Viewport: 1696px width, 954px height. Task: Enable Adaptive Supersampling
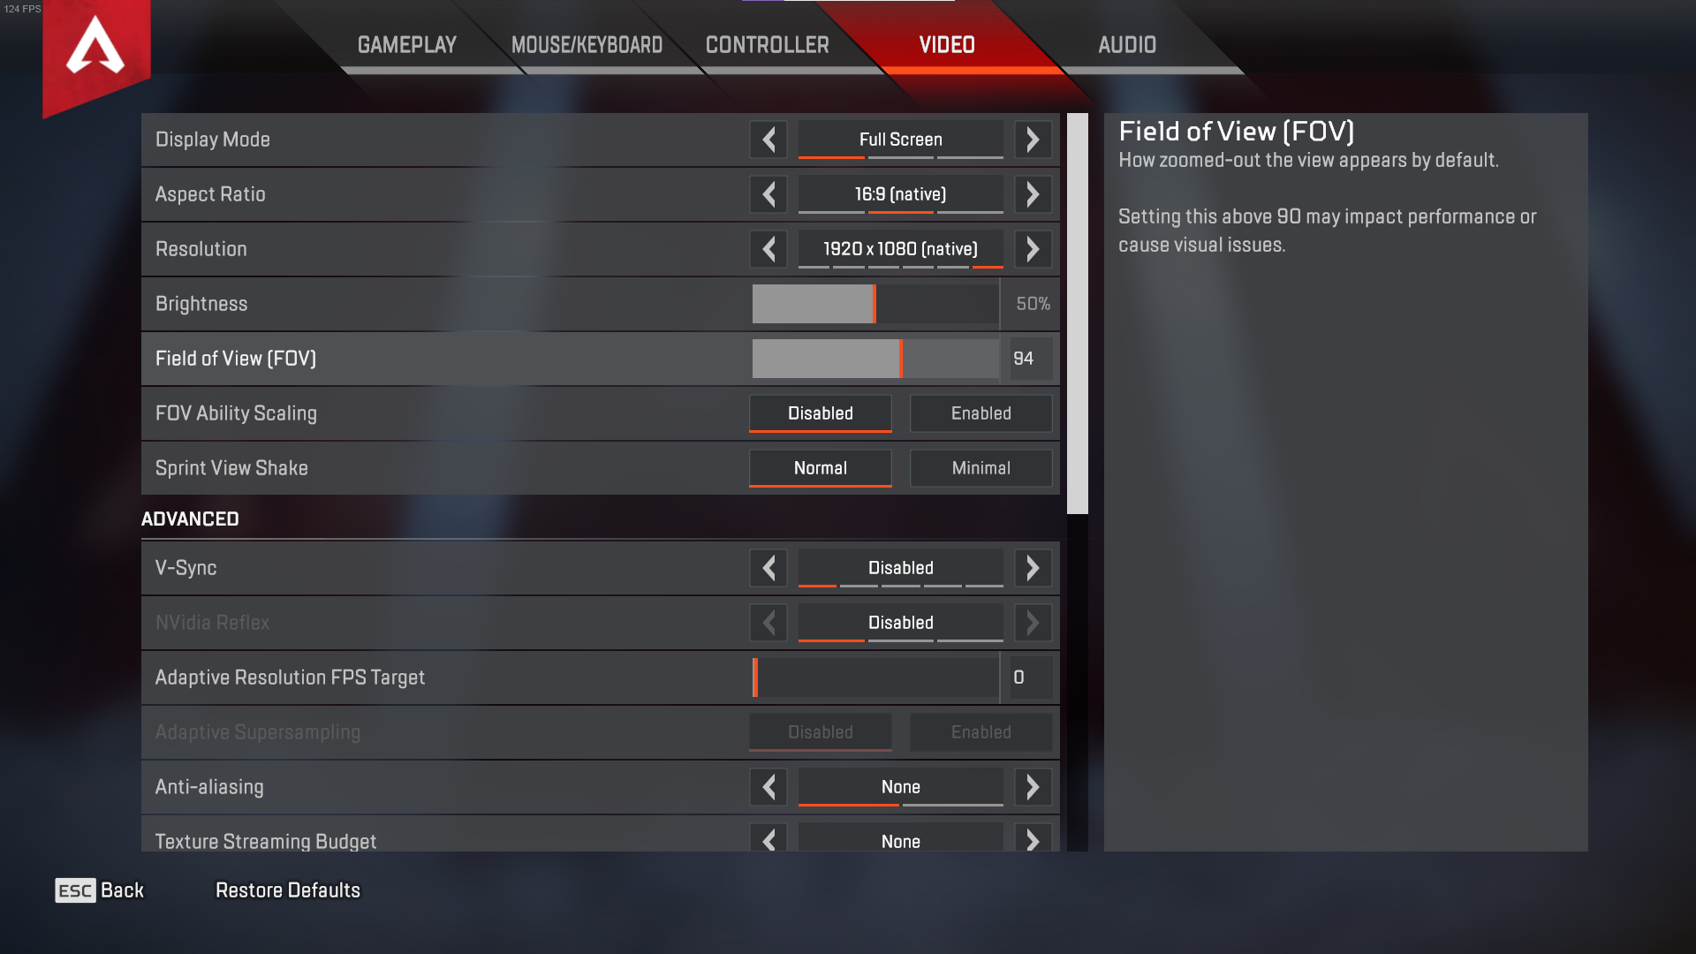979,731
